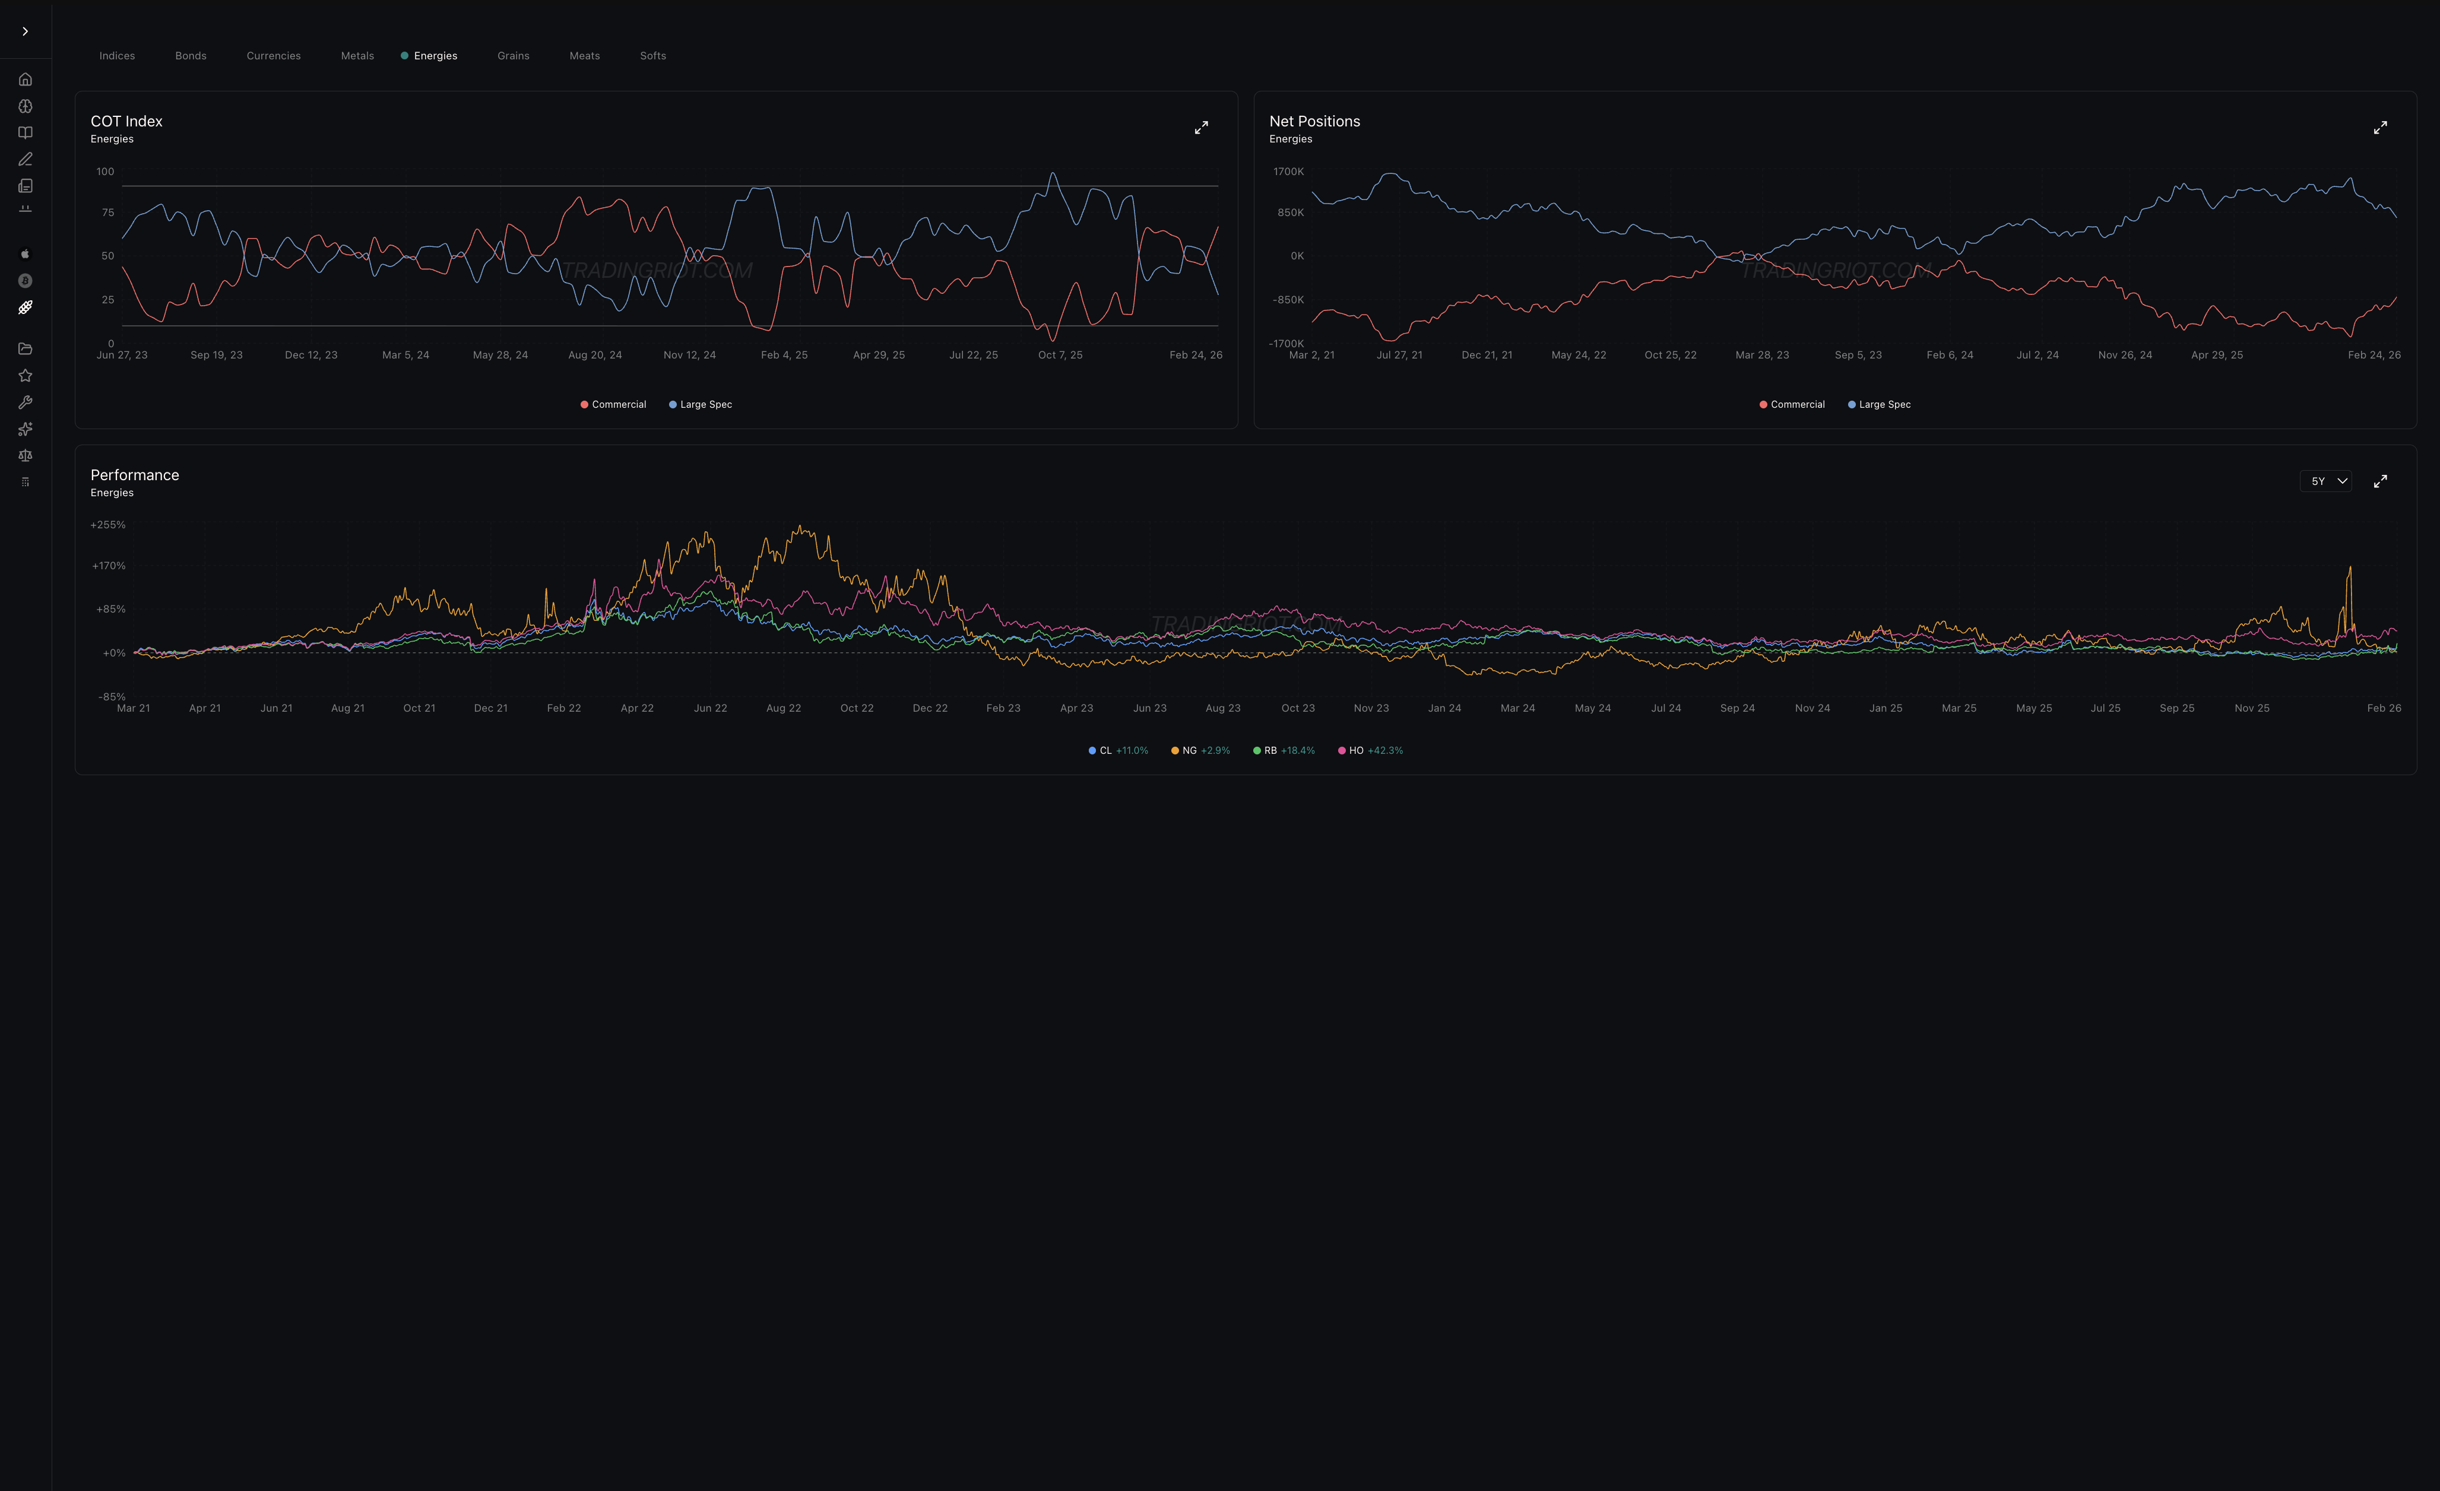Open the news/journal icon in the sidebar
Screen dimensions: 2440x1491
click(25, 185)
